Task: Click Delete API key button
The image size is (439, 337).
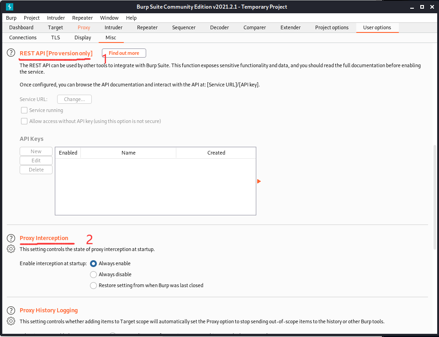Action: tap(36, 170)
